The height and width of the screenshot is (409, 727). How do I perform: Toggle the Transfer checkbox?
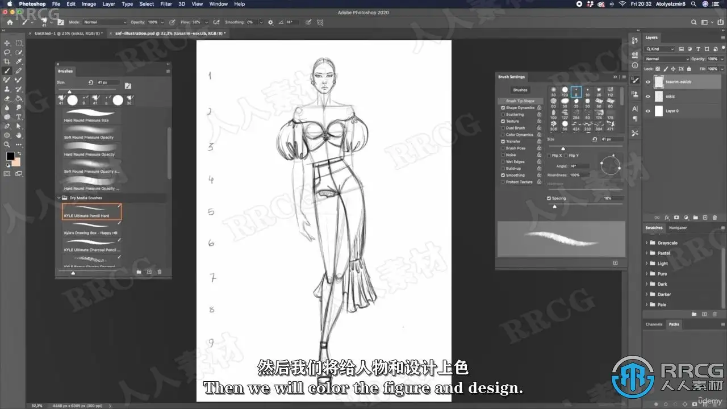pos(503,141)
